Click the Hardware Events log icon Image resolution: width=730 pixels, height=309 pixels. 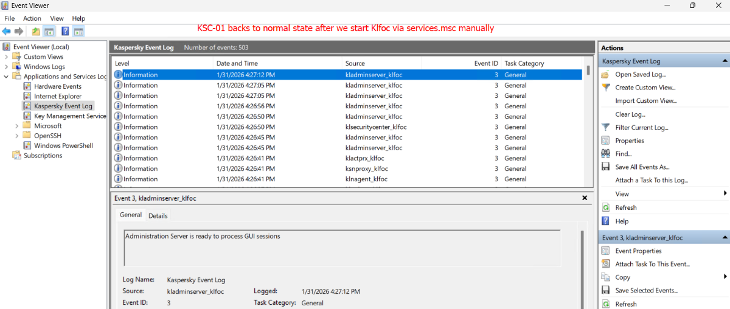(x=28, y=86)
